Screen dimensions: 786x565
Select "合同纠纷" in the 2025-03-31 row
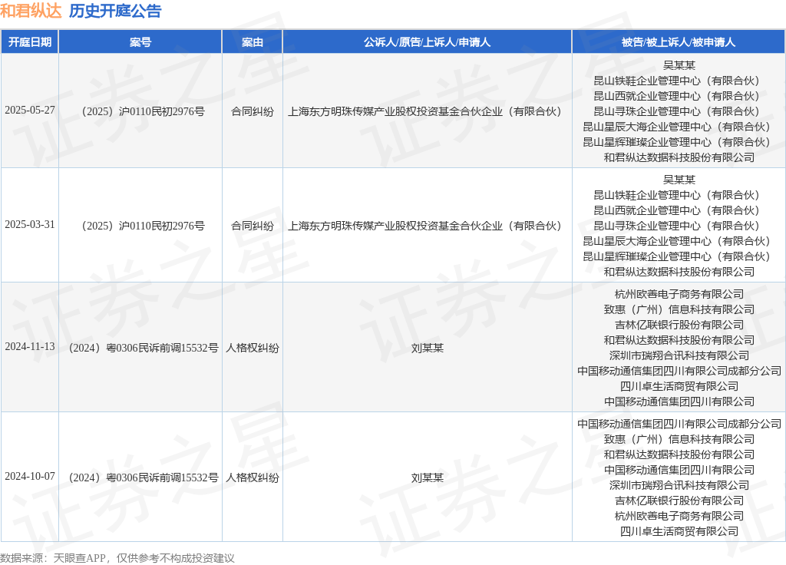coord(252,226)
